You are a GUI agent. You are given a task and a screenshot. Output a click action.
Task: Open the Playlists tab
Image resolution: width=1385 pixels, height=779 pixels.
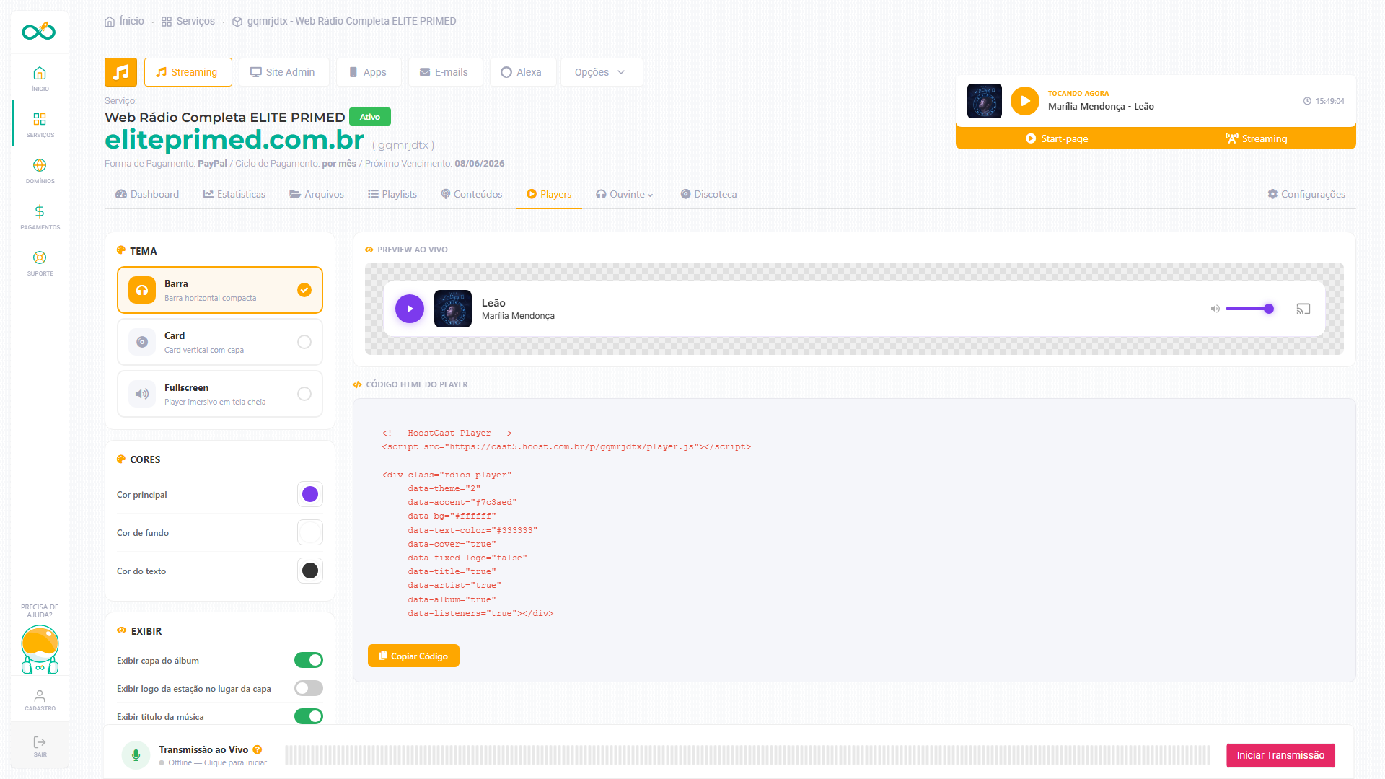point(392,194)
